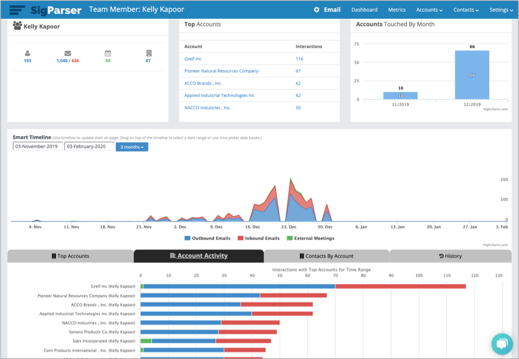Switch to the Top Accounts tab
The image size is (519, 359).
pos(71,256)
